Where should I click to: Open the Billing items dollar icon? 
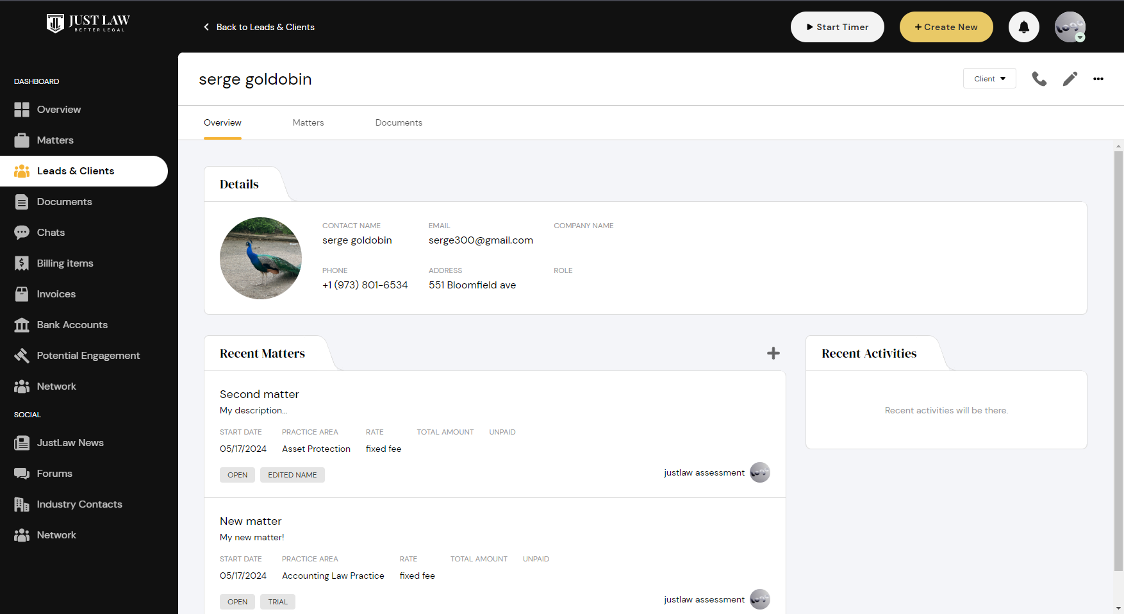[22, 263]
